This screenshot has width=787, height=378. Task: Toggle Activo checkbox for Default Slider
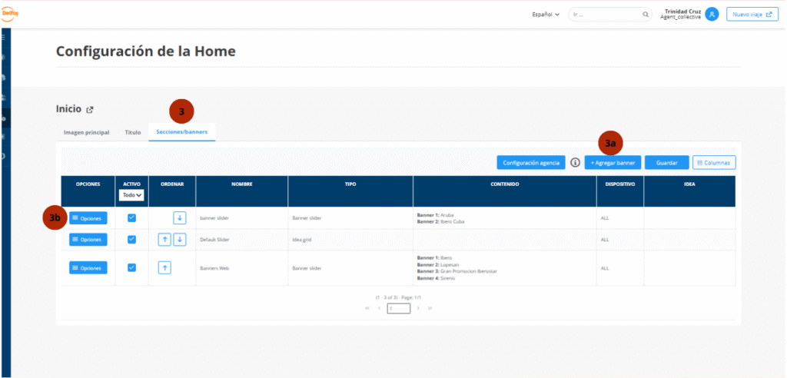[x=131, y=240]
